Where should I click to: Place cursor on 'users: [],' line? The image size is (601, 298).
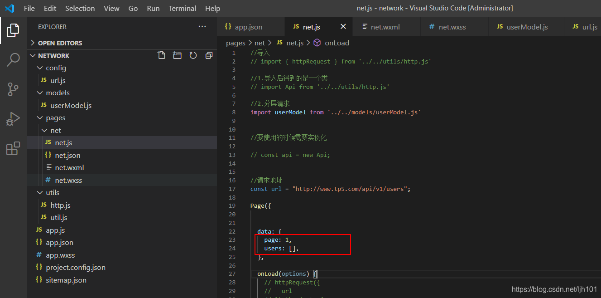[x=282, y=249]
